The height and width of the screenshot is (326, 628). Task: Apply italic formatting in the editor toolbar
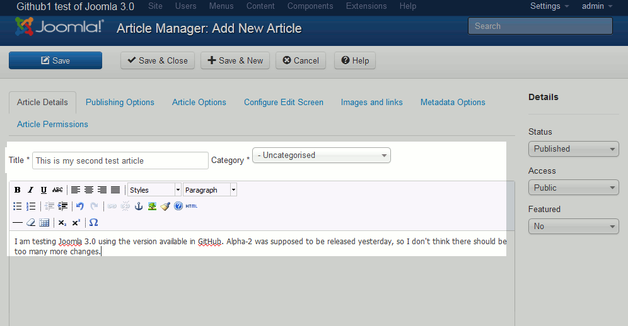pyautogui.click(x=30, y=190)
